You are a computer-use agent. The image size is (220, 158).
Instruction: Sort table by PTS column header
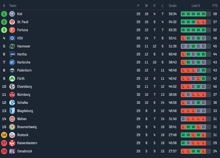[215, 6]
